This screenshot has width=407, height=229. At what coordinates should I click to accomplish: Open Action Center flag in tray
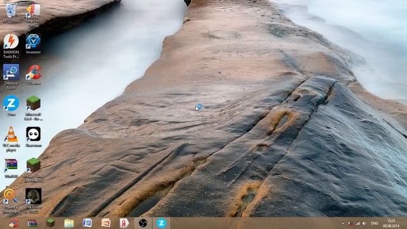pyautogui.click(x=350, y=223)
